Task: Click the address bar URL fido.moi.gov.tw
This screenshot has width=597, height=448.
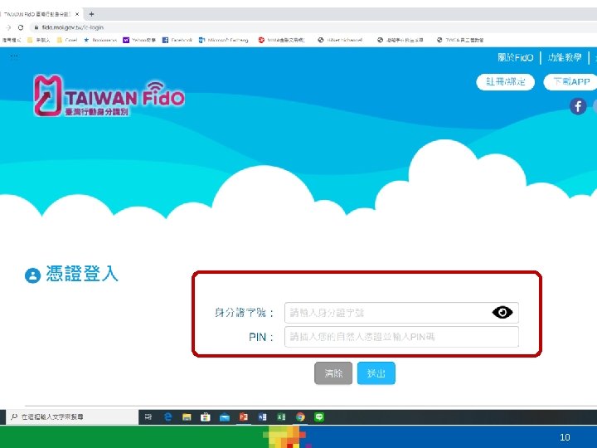Action: click(x=73, y=27)
